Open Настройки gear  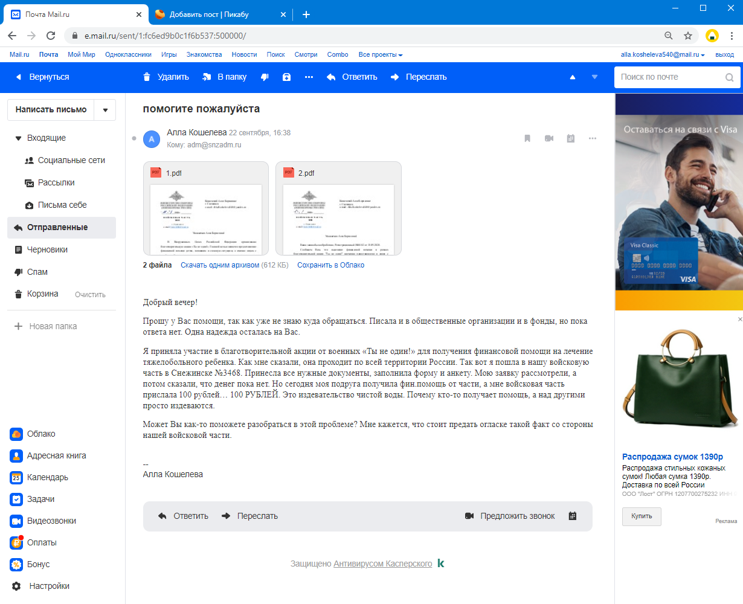pos(40,586)
